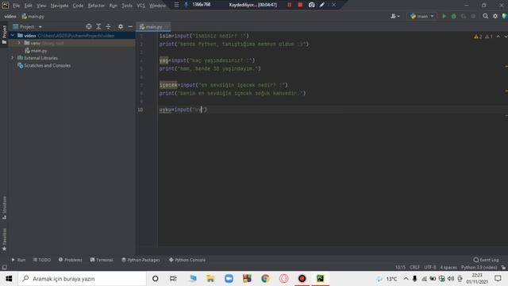Pause the screen recording
508x286 pixels.
pos(289,5)
